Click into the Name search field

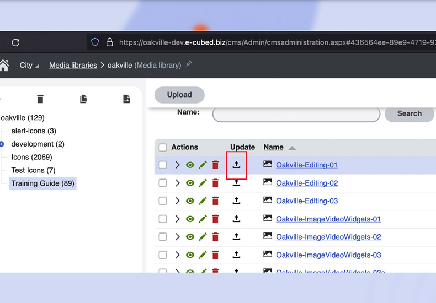point(296,114)
